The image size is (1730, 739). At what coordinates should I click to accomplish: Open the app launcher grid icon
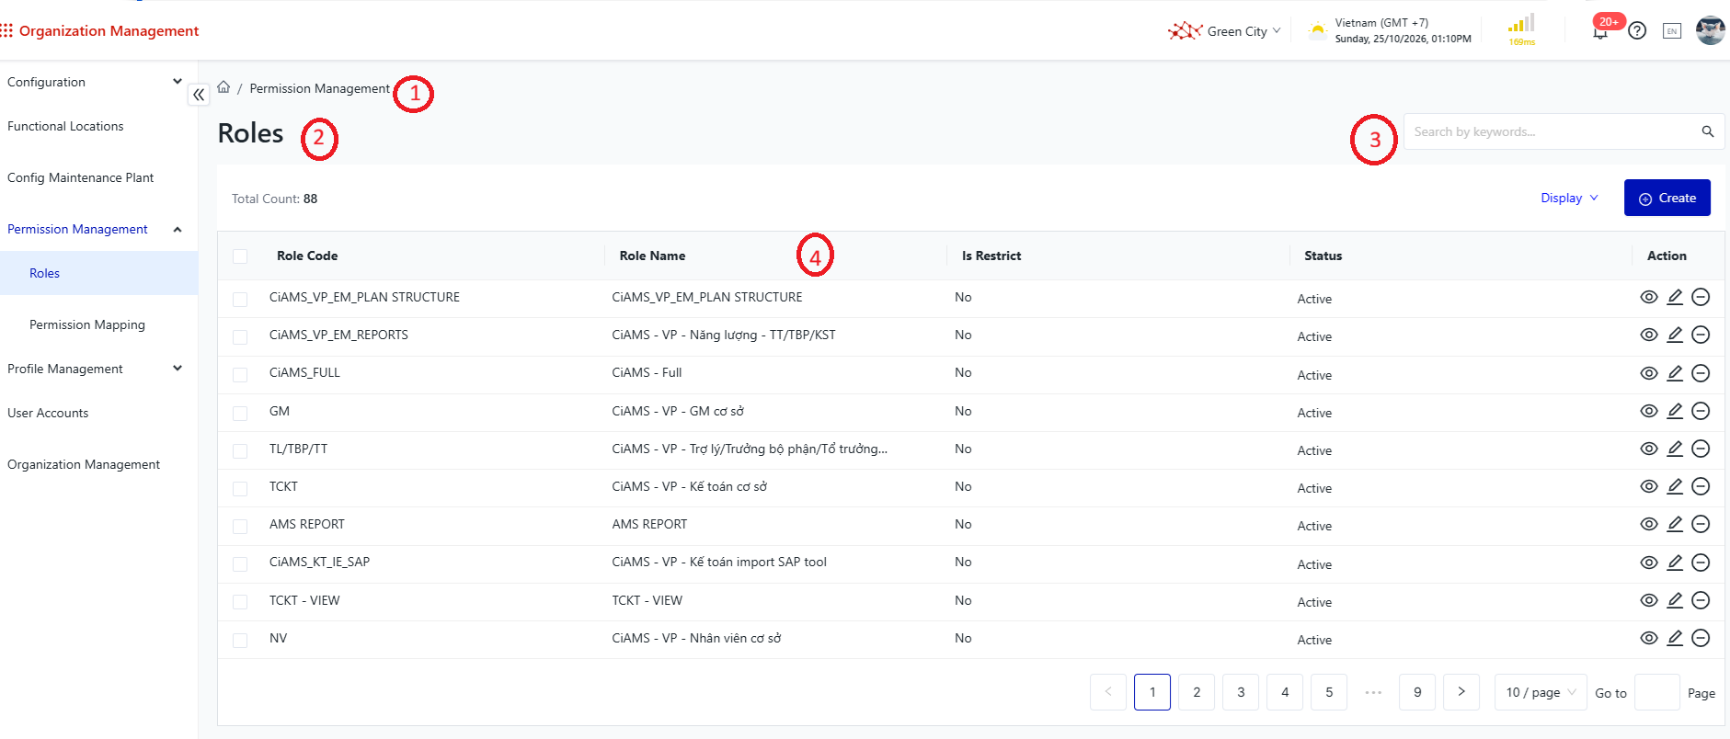[6, 30]
